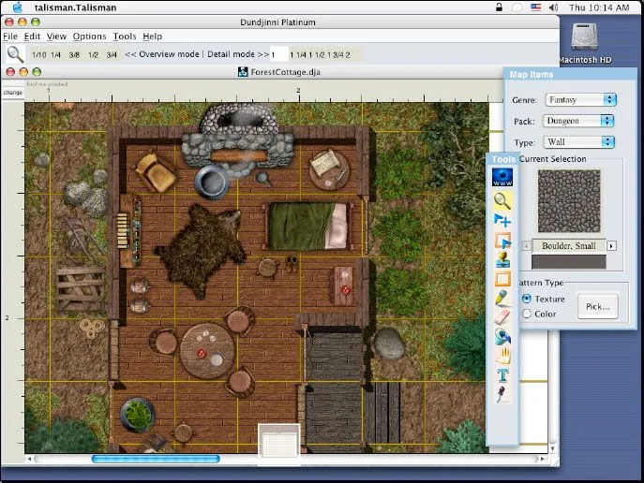This screenshot has width=644, height=483.
Task: Open the Pack dropdown showing Dungeon
Action: (x=578, y=121)
